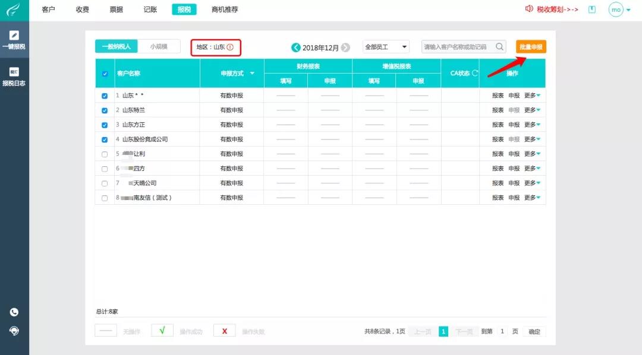642x355 pixels.
Task: Click the page number input box
Action: tap(502, 331)
